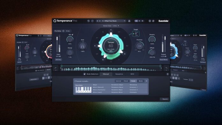
Task: Click the Size knob
Action: click(83, 46)
